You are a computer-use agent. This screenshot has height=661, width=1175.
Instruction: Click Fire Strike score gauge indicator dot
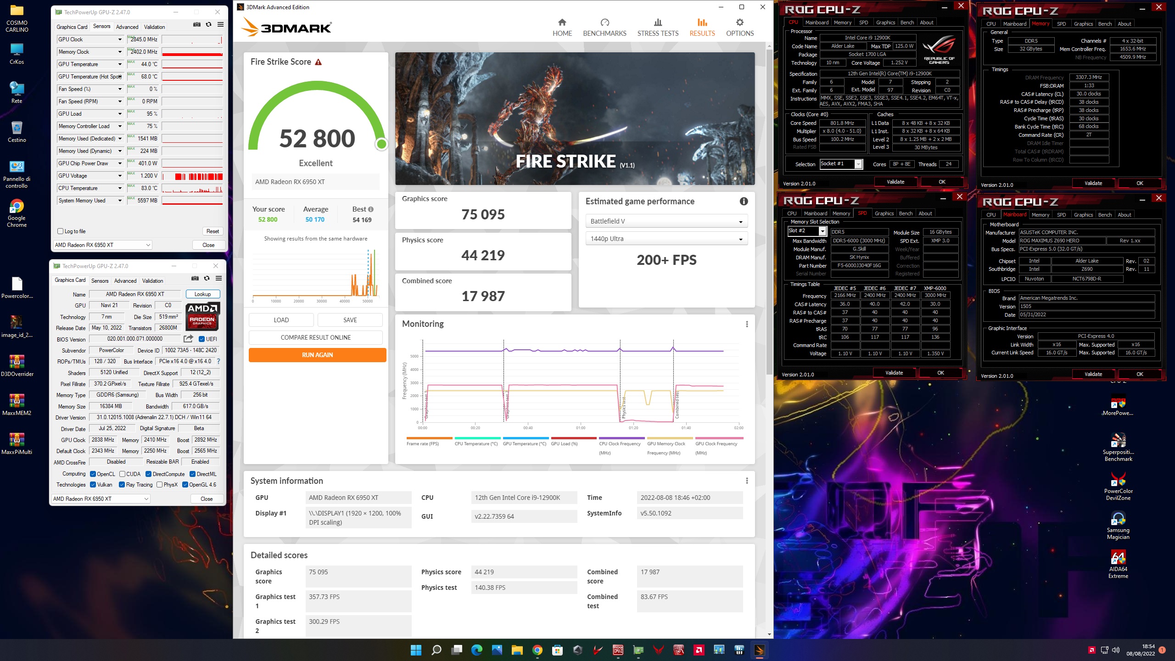pyautogui.click(x=381, y=144)
